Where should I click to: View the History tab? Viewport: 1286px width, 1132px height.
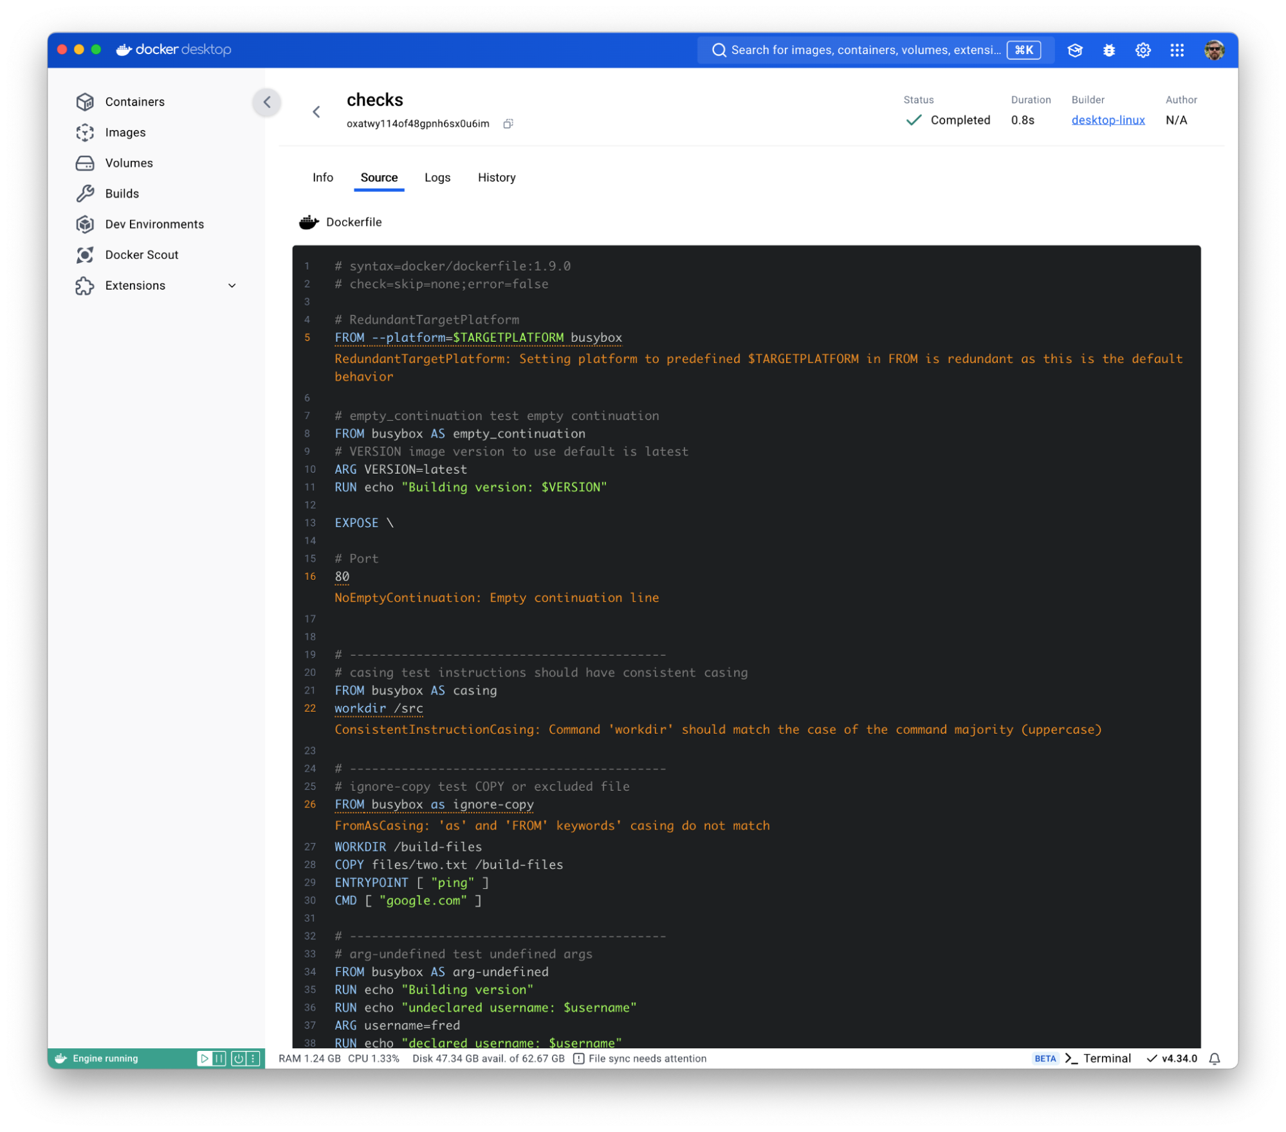(496, 178)
